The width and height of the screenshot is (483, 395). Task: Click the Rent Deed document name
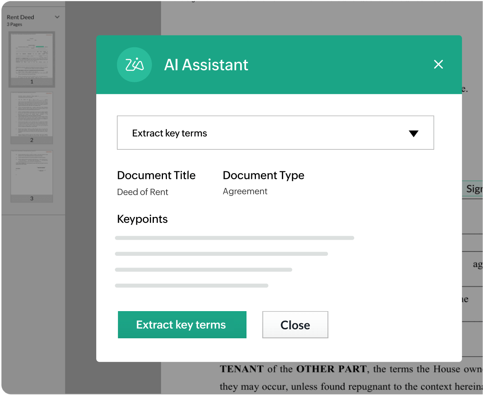20,17
